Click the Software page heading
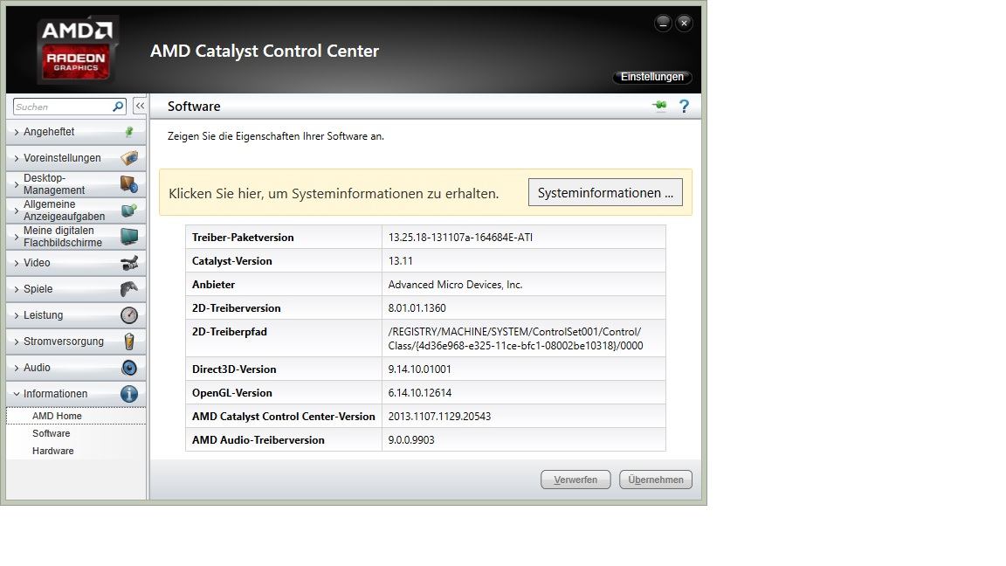 (194, 107)
